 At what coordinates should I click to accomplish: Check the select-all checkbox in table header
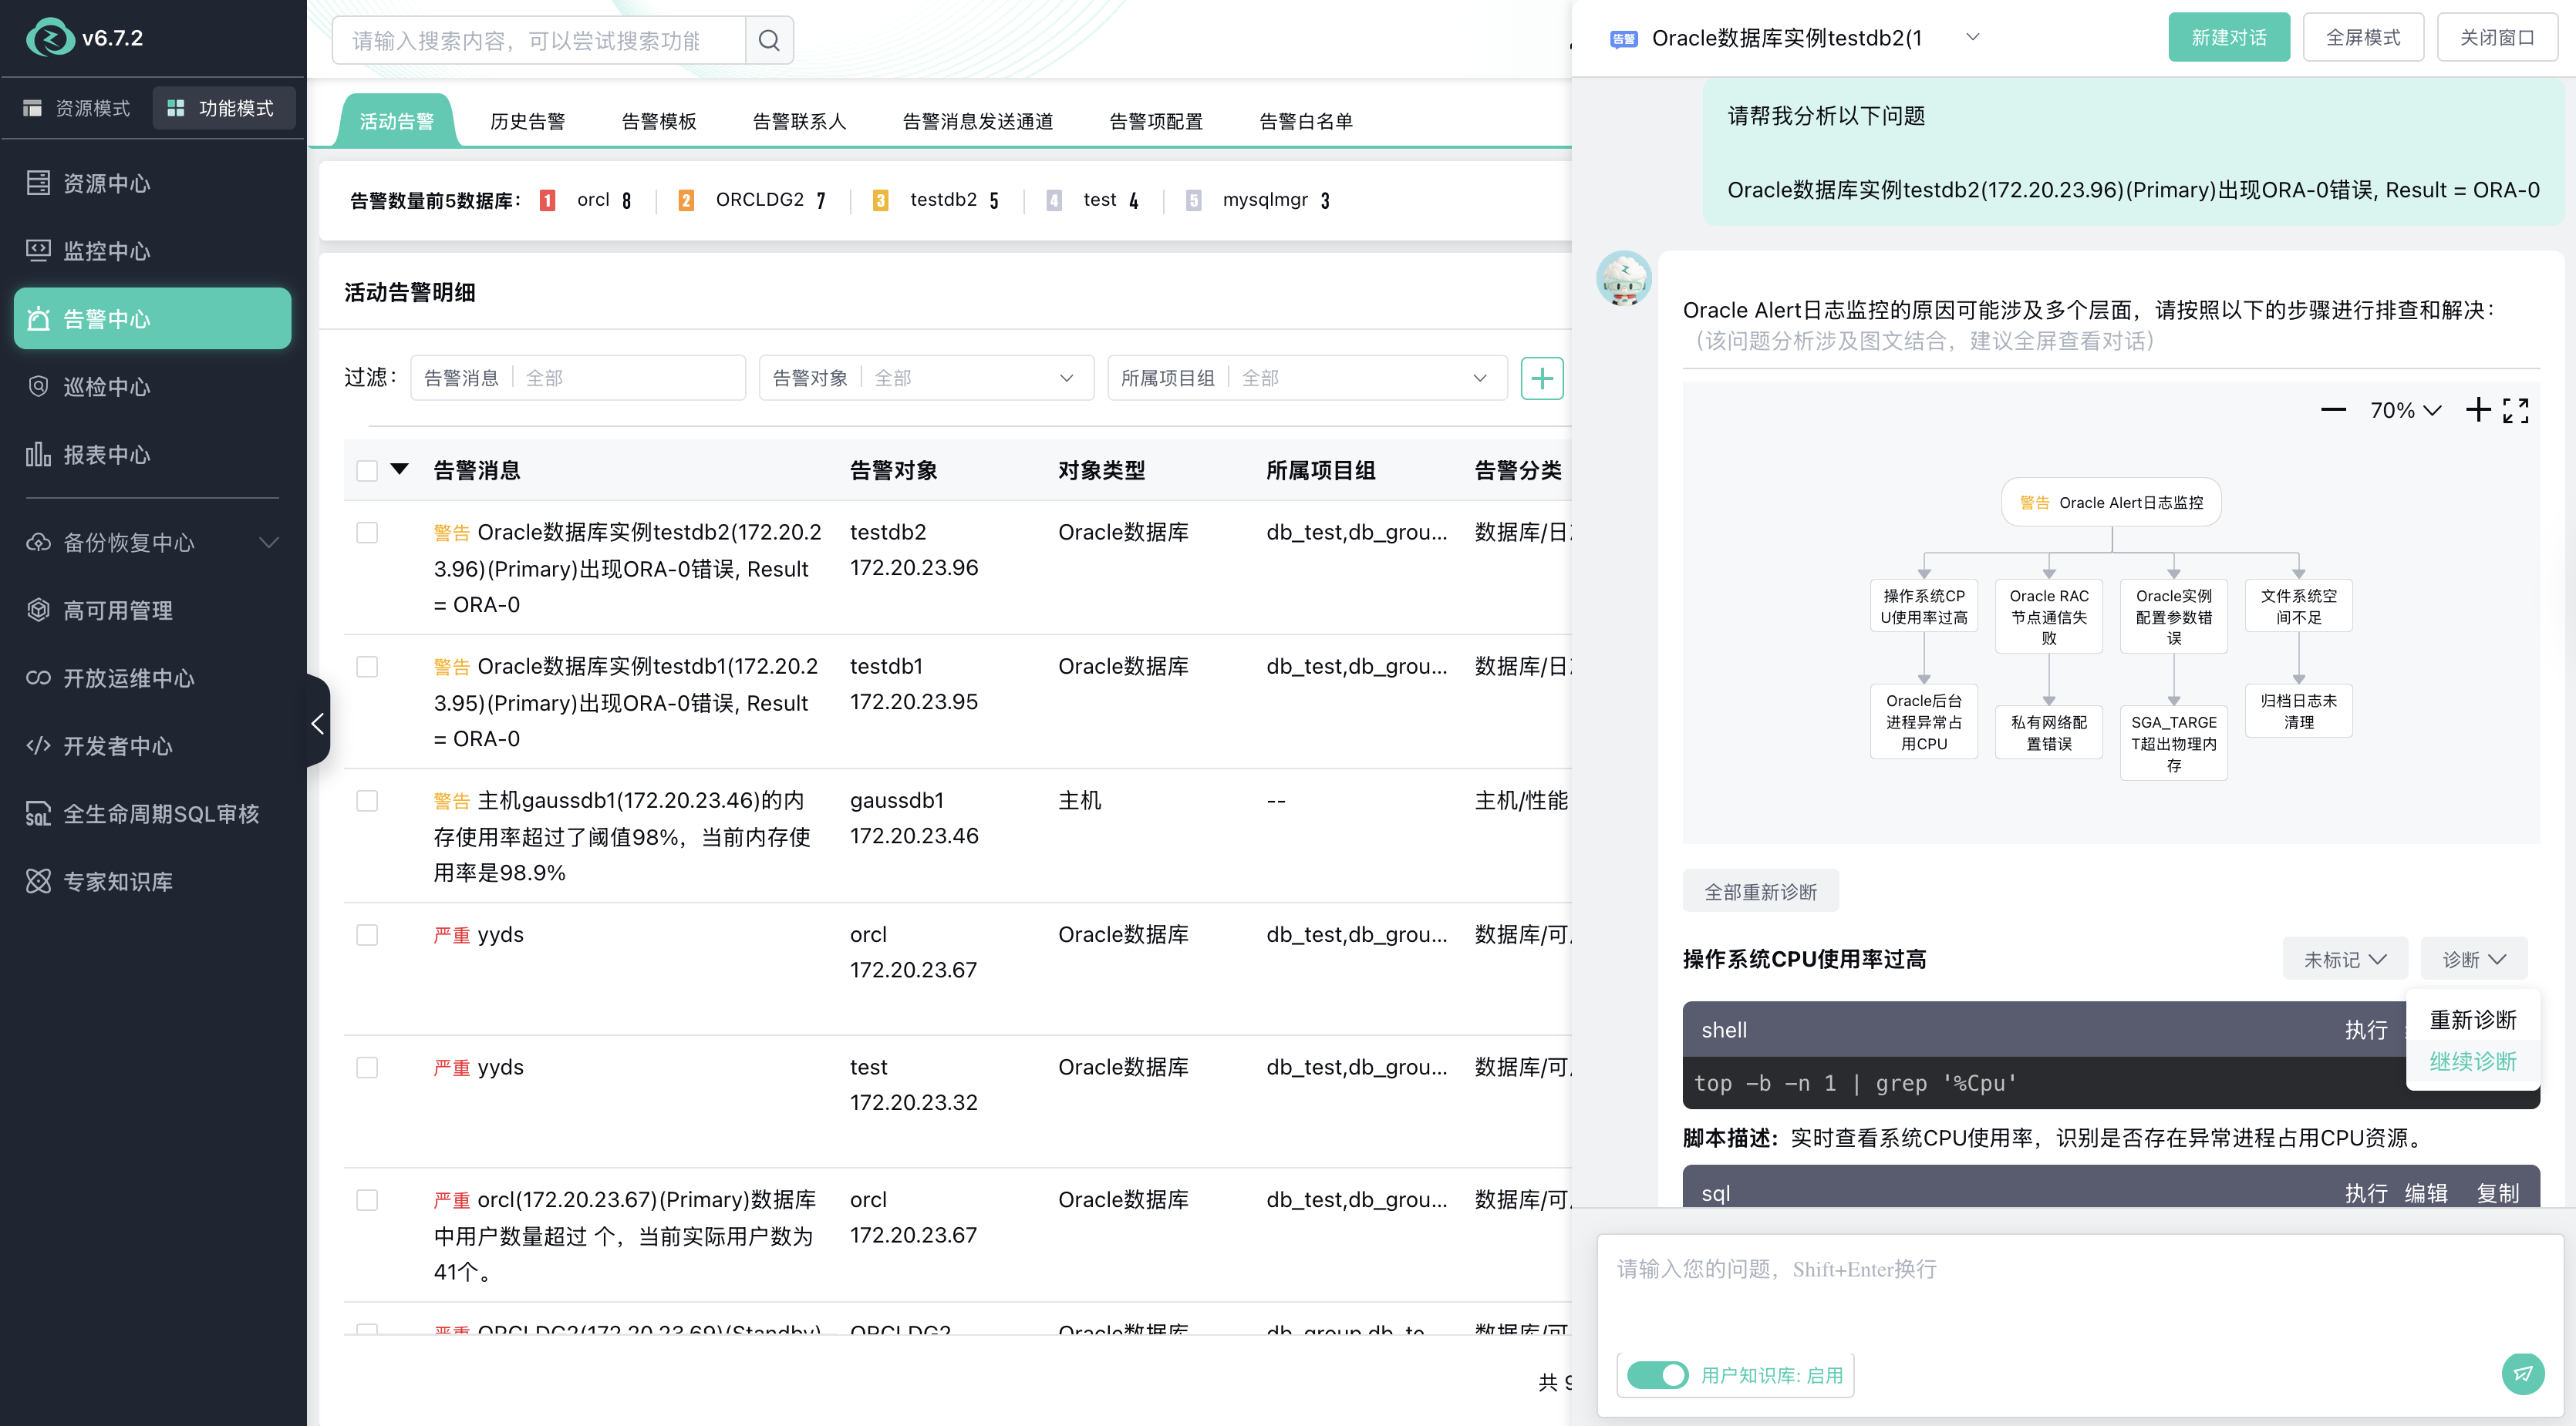click(x=367, y=469)
